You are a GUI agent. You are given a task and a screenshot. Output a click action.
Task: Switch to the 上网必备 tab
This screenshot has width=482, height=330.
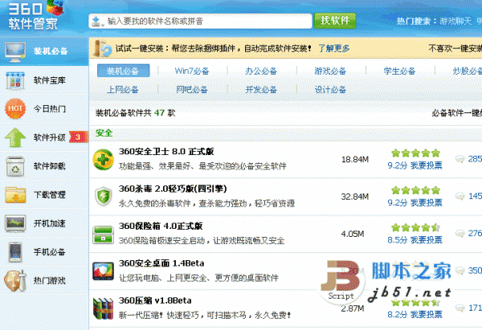(x=123, y=89)
